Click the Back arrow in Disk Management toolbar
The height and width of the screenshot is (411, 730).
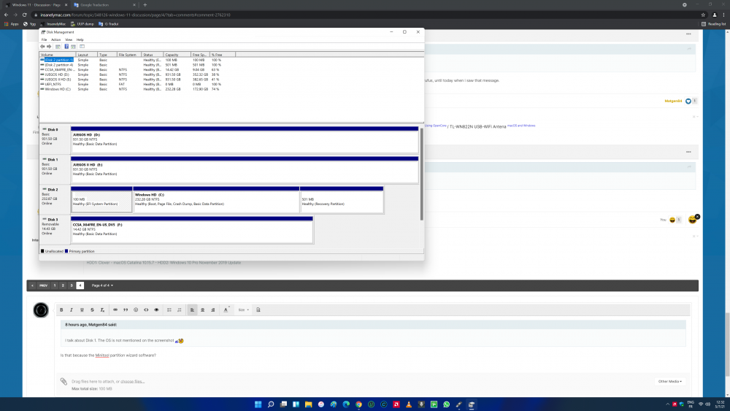pos(42,47)
